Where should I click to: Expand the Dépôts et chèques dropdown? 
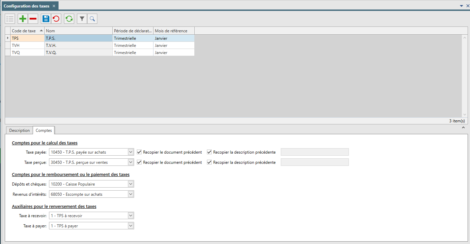(131, 184)
